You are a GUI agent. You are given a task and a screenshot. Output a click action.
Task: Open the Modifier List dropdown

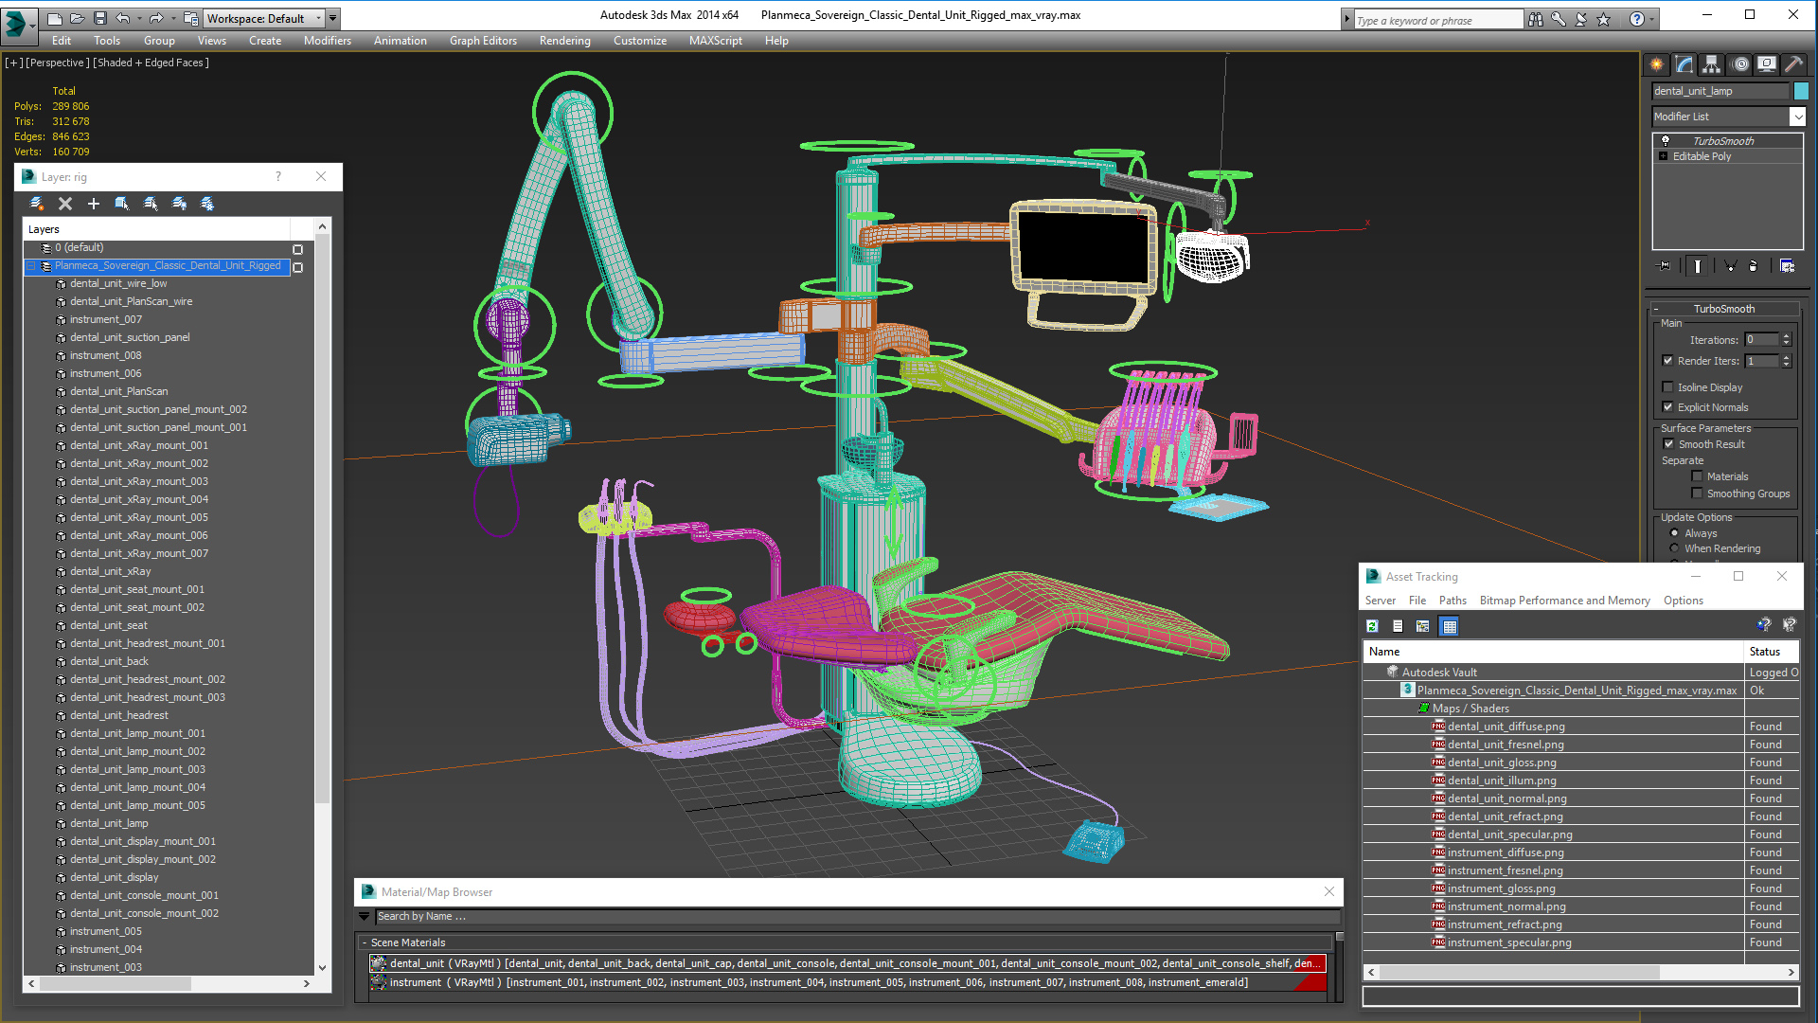[1797, 117]
